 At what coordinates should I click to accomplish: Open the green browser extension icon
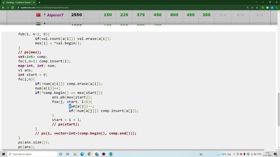(262, 8)
